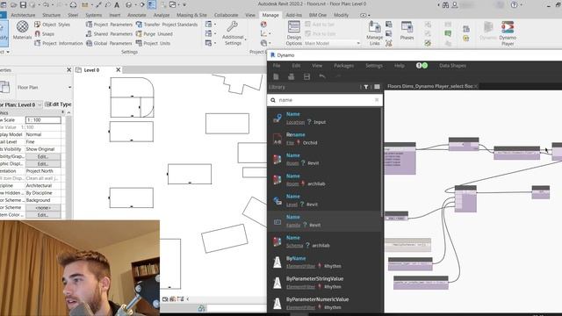562x316 pixels.
Task: Click the Text tool 'A' in quick access toolbar
Action: [117, 4]
